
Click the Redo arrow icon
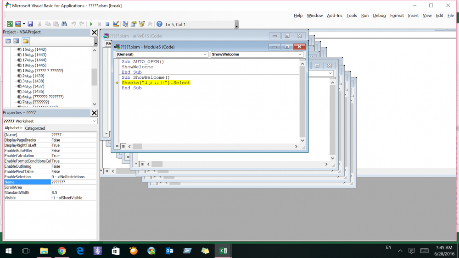pyautogui.click(x=82, y=24)
